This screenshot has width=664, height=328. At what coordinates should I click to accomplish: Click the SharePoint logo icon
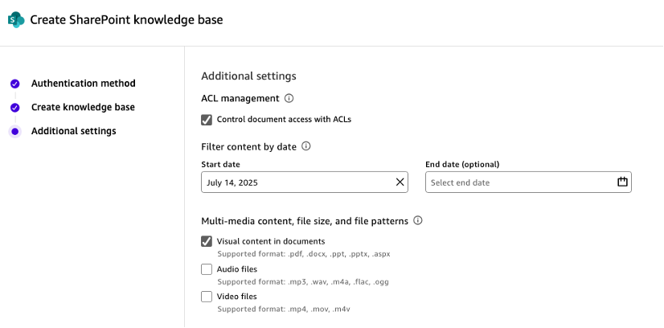16,20
